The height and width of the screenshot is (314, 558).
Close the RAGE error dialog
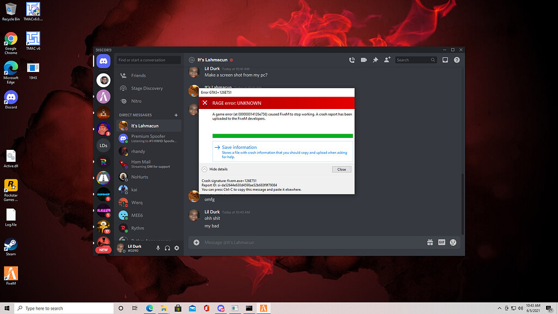[x=341, y=169]
